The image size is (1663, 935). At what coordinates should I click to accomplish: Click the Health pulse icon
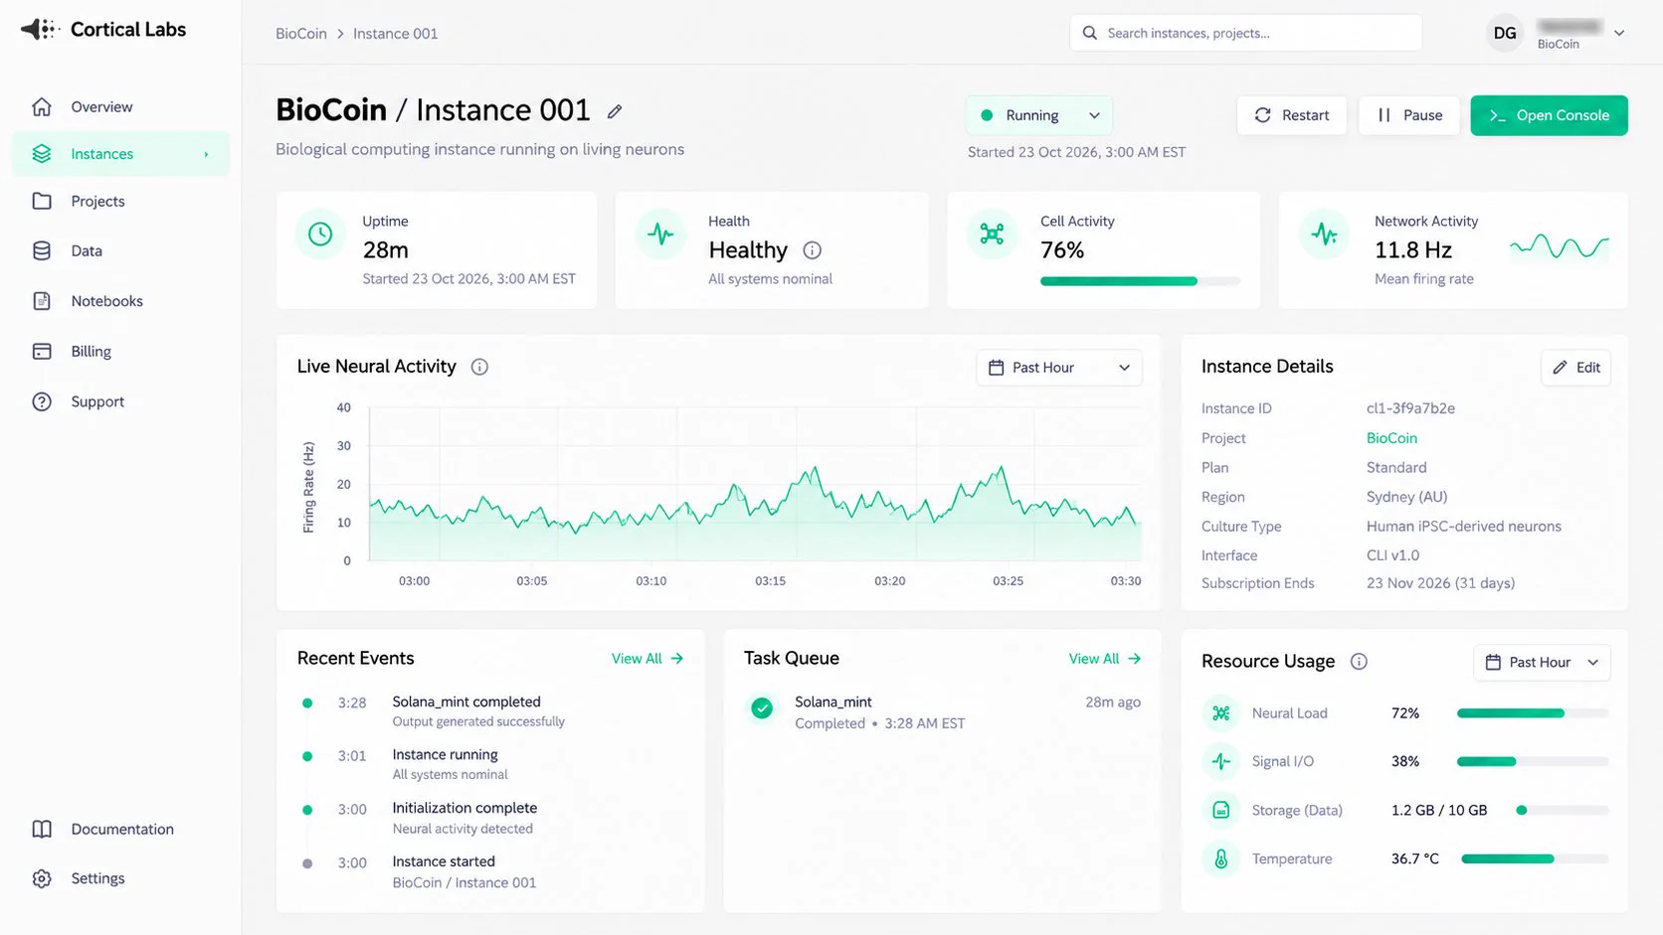[x=660, y=234]
